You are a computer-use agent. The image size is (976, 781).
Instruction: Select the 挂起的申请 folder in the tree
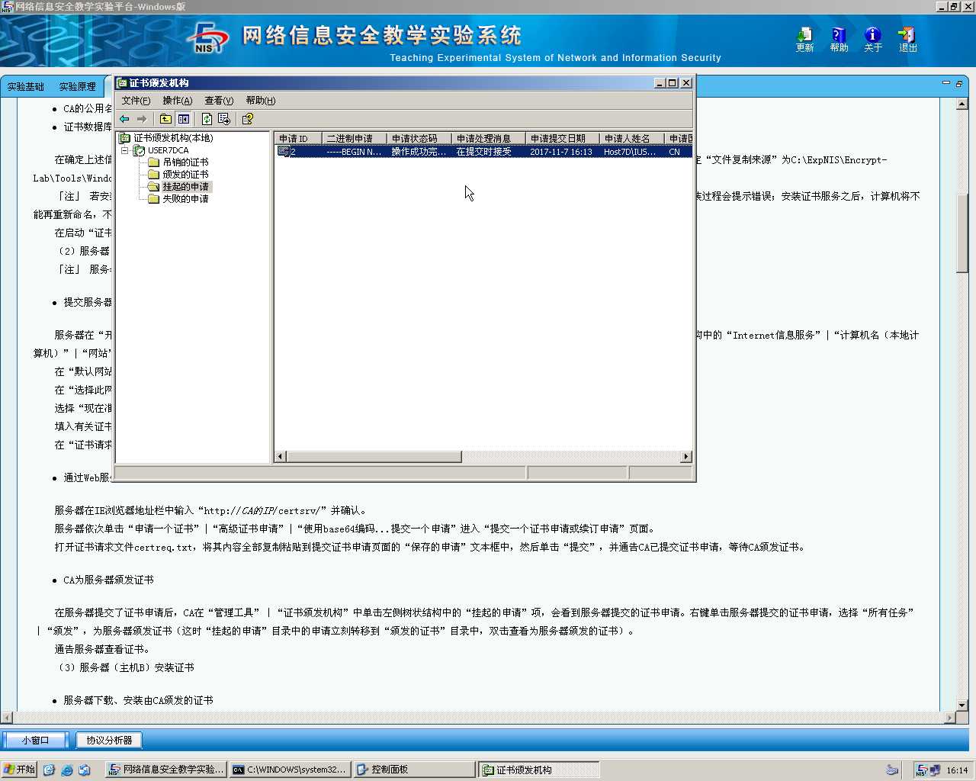click(x=185, y=187)
